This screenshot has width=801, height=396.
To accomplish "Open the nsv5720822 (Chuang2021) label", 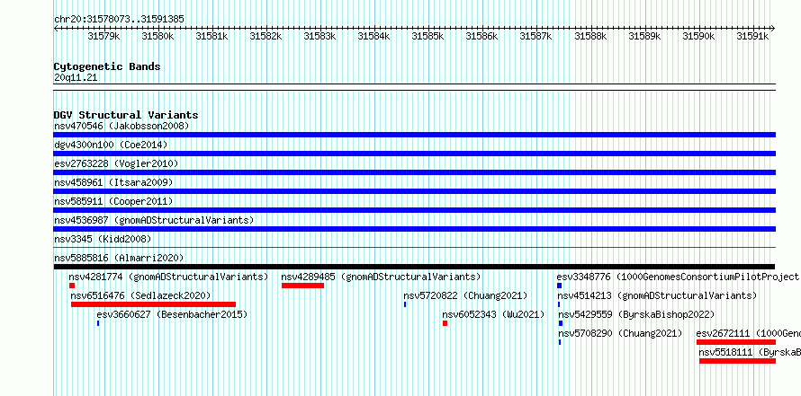I will coord(465,295).
